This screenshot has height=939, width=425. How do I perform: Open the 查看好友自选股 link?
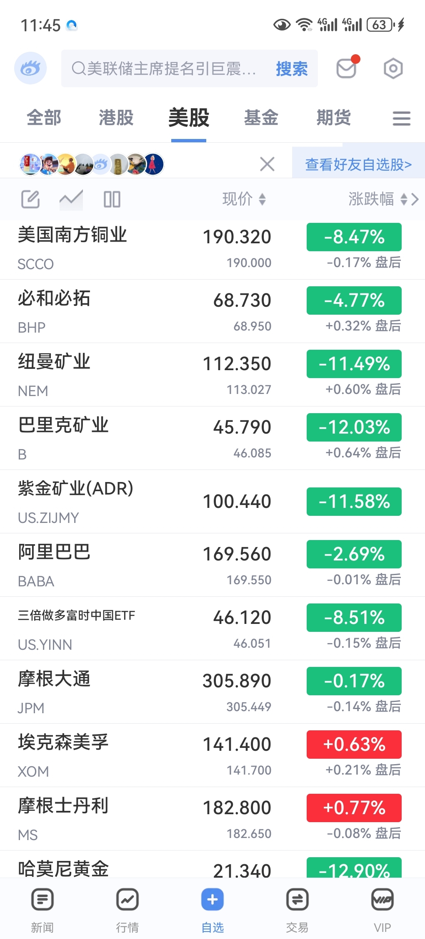pyautogui.click(x=358, y=164)
